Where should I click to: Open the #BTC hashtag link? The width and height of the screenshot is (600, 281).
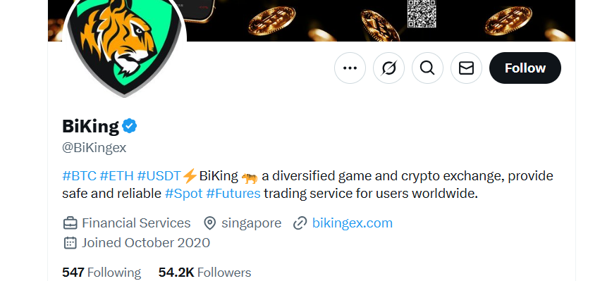point(79,176)
